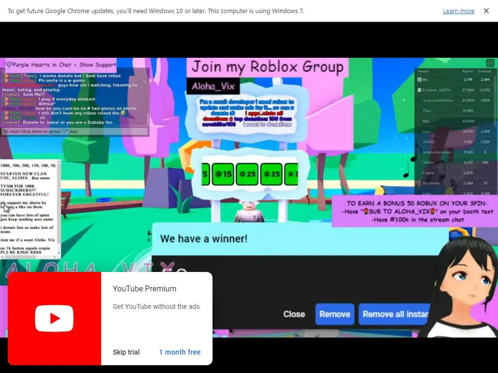Click the Extreme_SANTA leaderboard row
This screenshot has width=498, height=373.
point(455,90)
